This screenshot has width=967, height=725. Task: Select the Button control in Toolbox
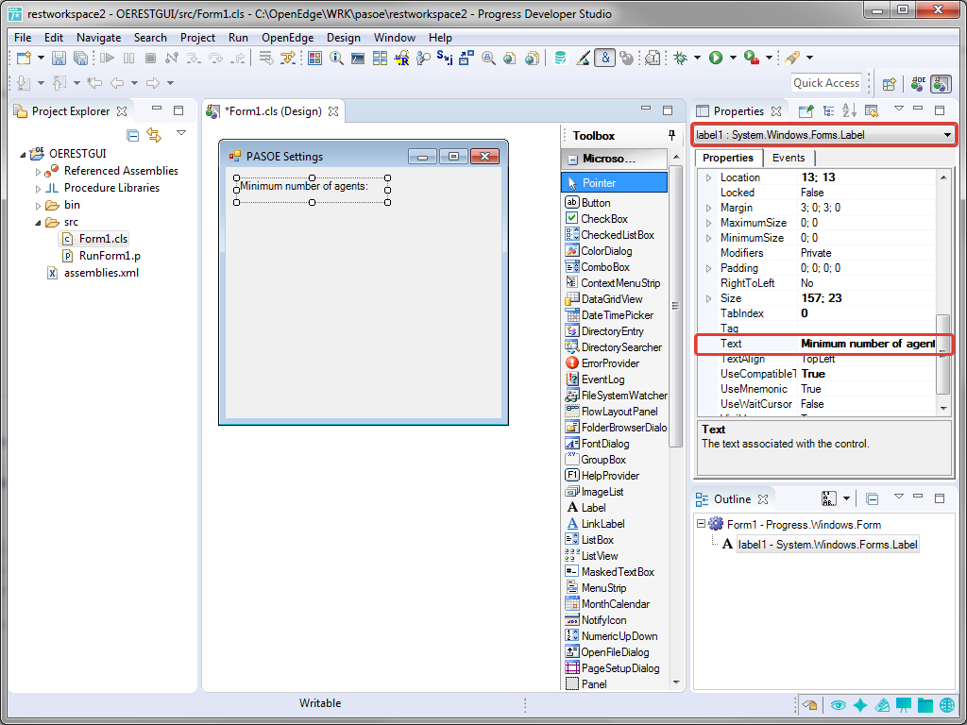pos(587,203)
